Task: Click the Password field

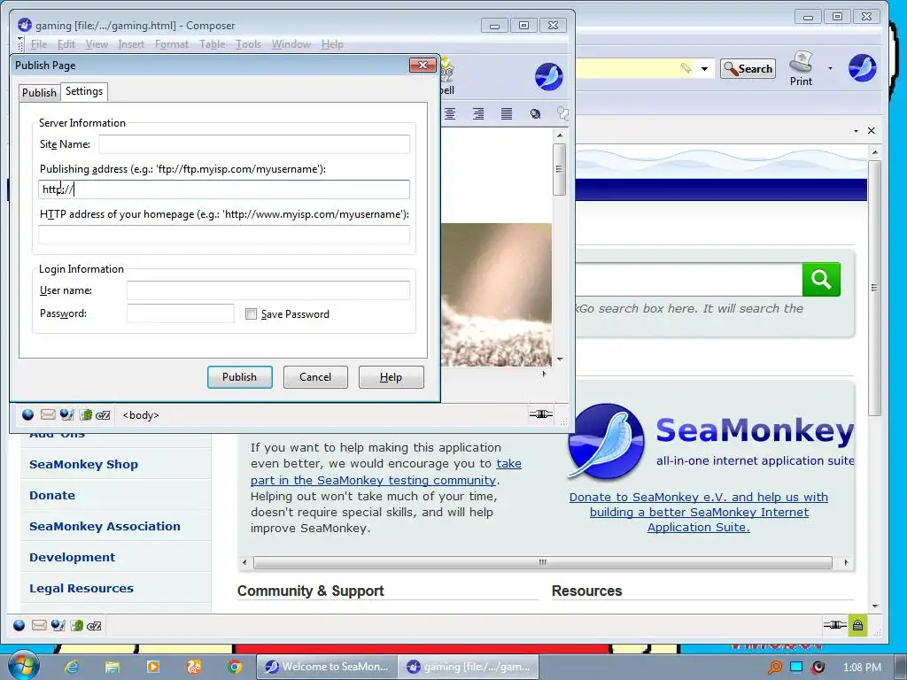Action: [181, 313]
